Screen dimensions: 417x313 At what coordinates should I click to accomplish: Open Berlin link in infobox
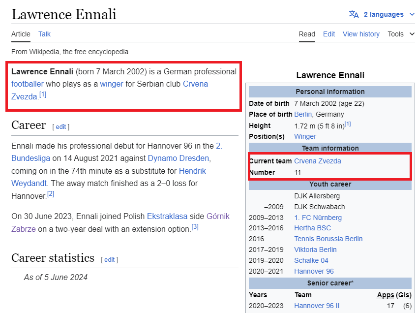[303, 115]
